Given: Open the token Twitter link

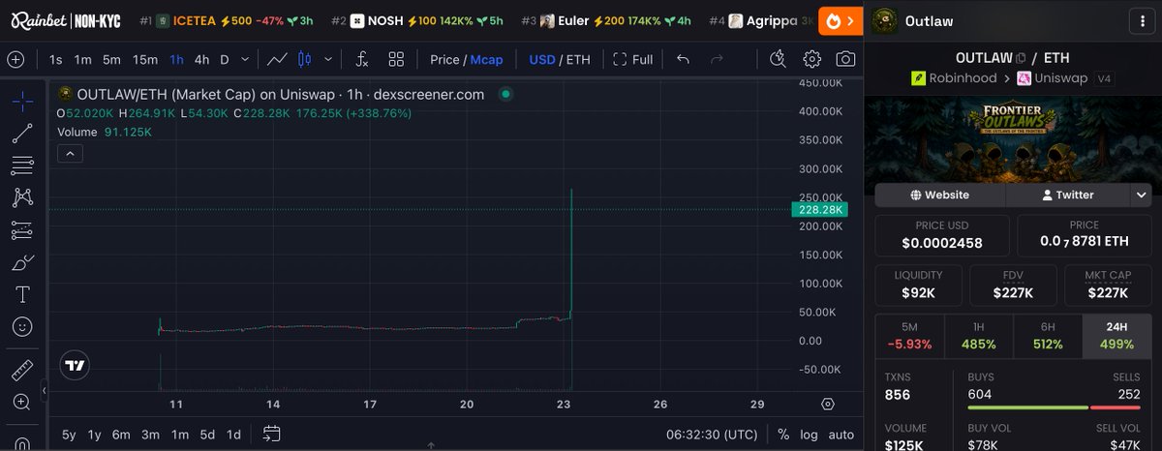Looking at the screenshot, I should pos(1067,195).
